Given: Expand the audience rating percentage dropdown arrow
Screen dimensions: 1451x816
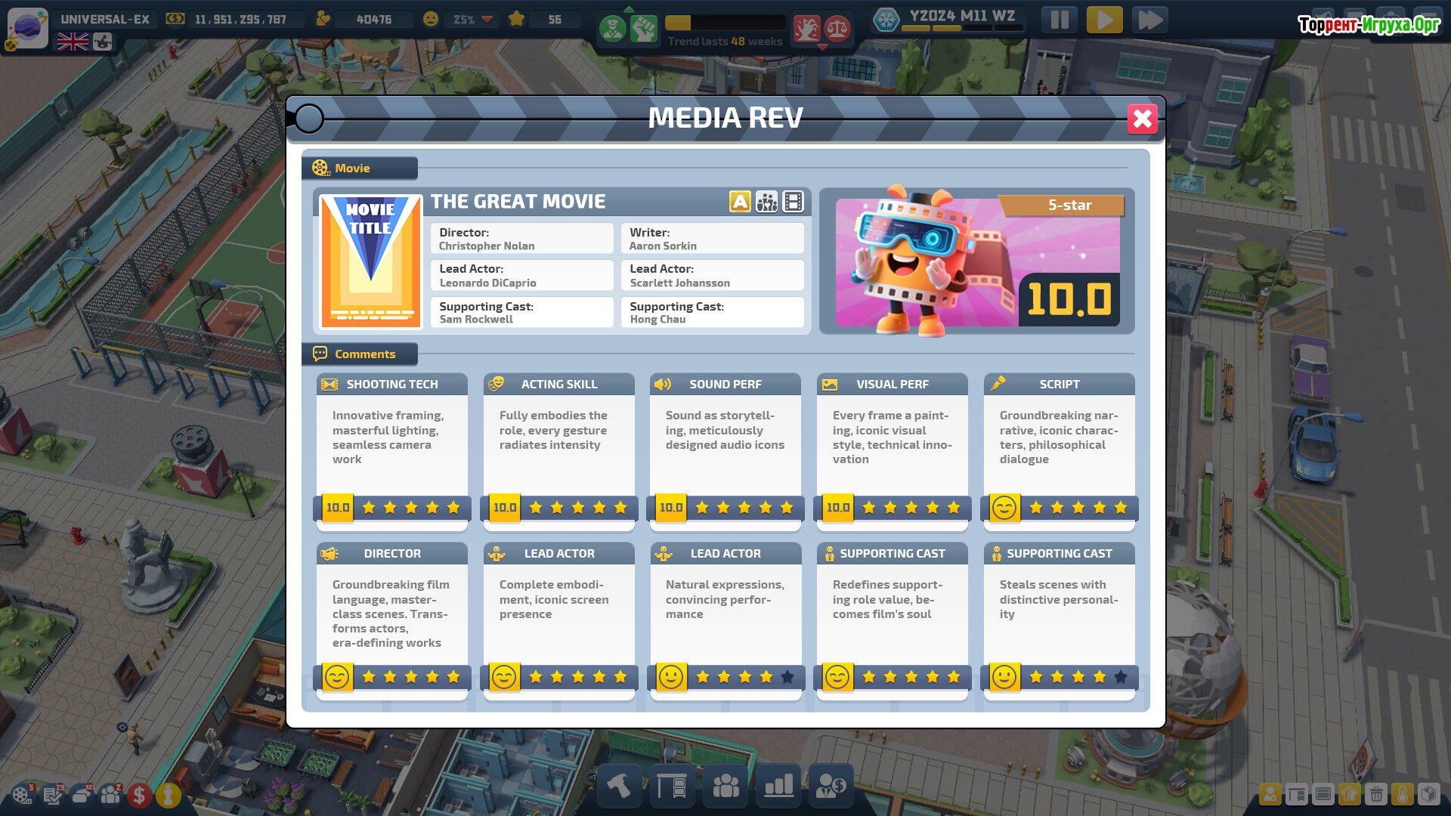Looking at the screenshot, I should pos(487,20).
